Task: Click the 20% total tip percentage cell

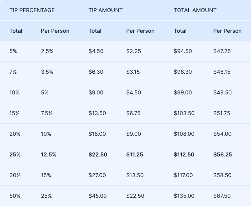Action: [15, 134]
